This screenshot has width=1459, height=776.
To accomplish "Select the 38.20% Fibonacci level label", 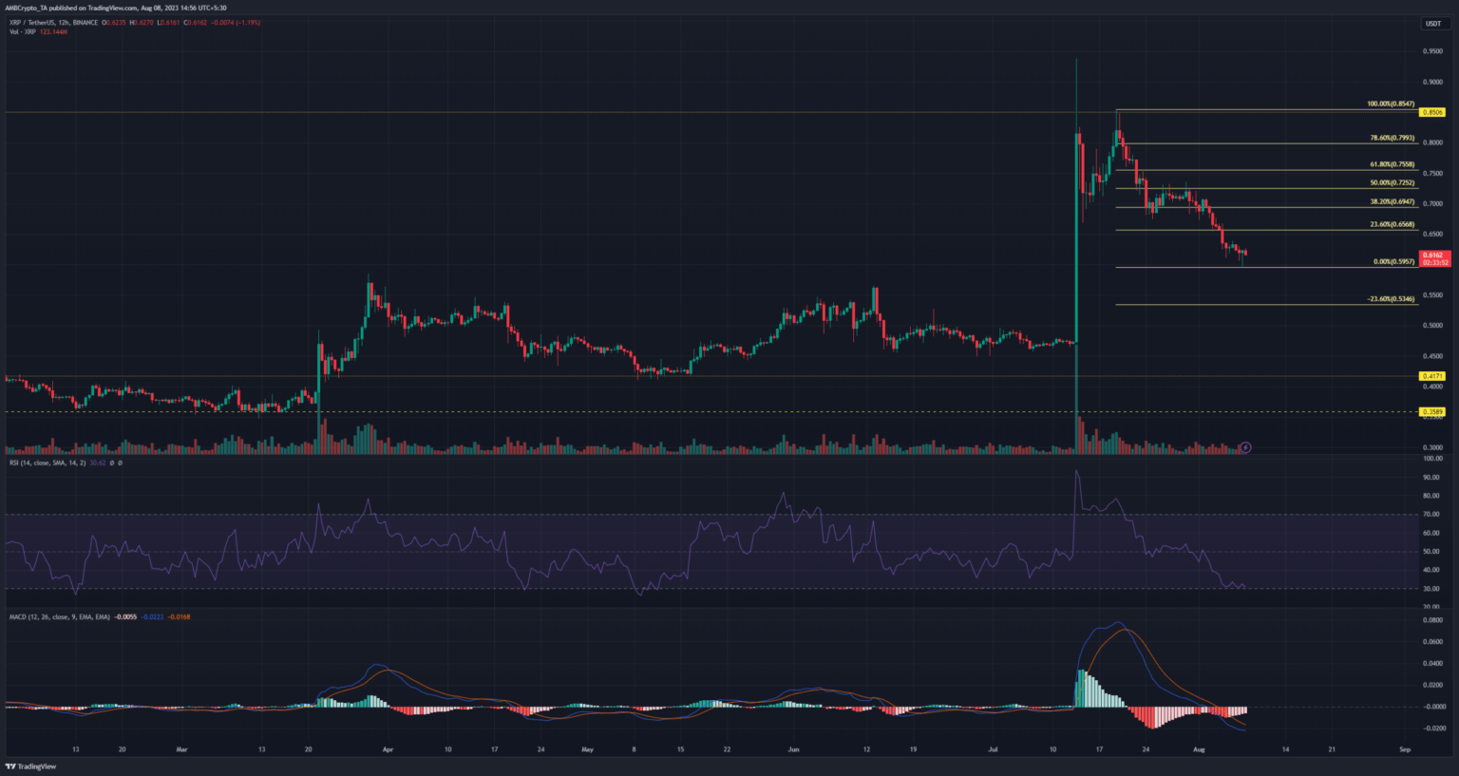I will 1392,201.
